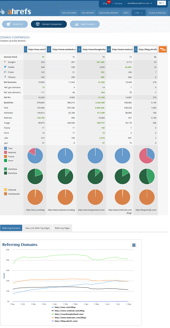
Task: Toggle blog.ahrefs.com series in chart legend
Action: [65, 321]
